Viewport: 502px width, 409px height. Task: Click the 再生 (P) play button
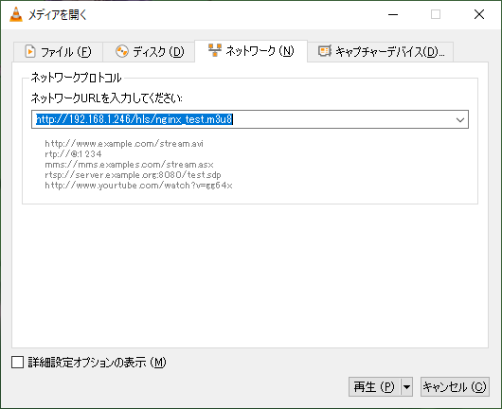click(x=374, y=387)
